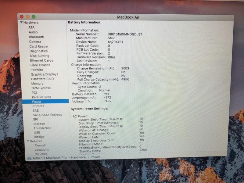Click Hardware in the bottom path bar

pyautogui.click(x=78, y=157)
